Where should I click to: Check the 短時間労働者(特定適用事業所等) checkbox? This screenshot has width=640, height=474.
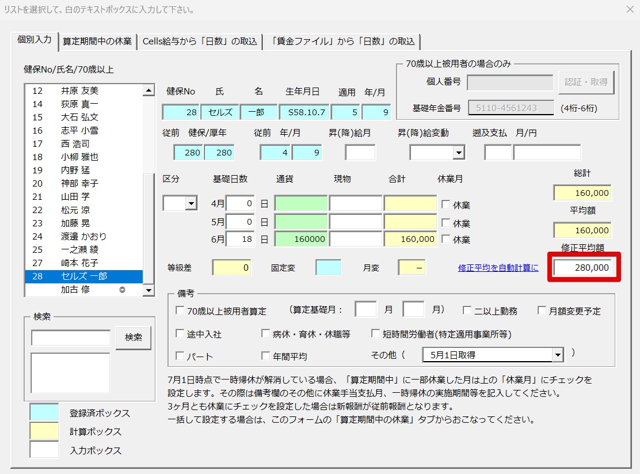click(375, 334)
